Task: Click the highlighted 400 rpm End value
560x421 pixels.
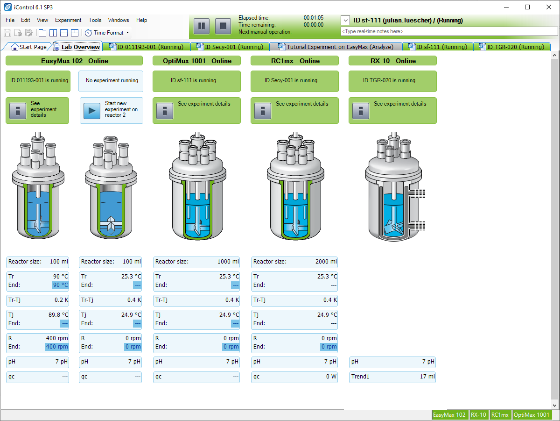Action: coord(56,347)
